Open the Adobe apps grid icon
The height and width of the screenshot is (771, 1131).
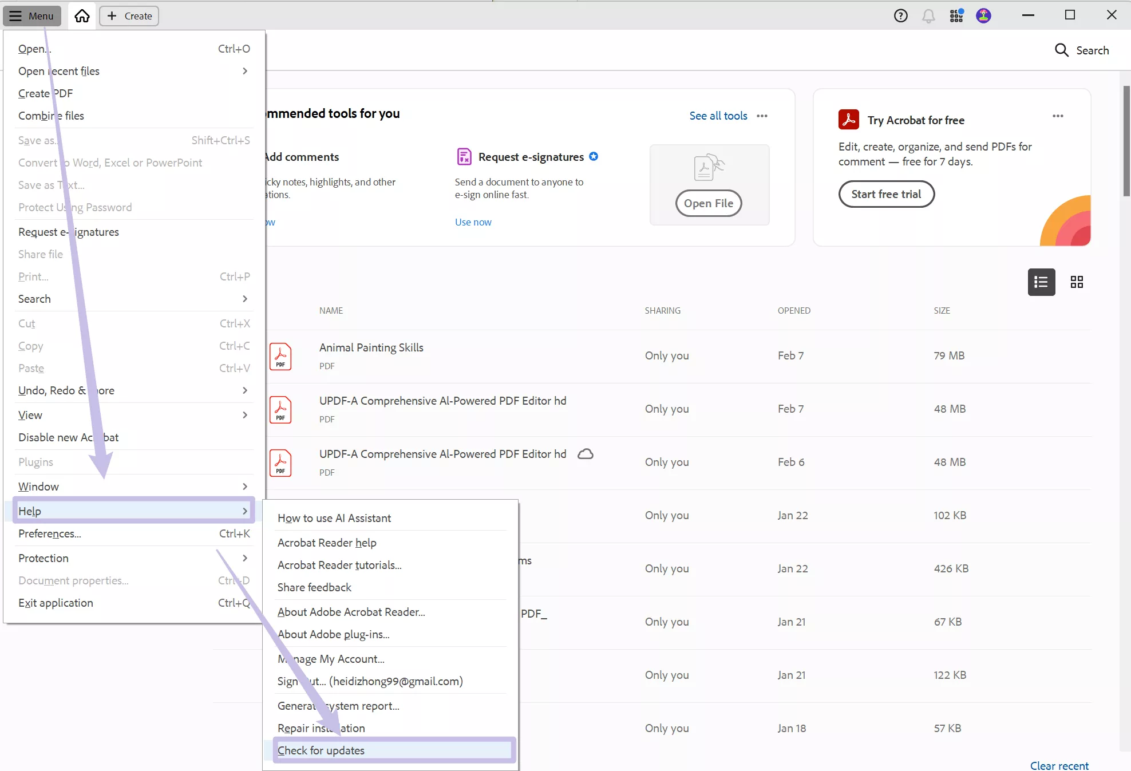coord(955,15)
